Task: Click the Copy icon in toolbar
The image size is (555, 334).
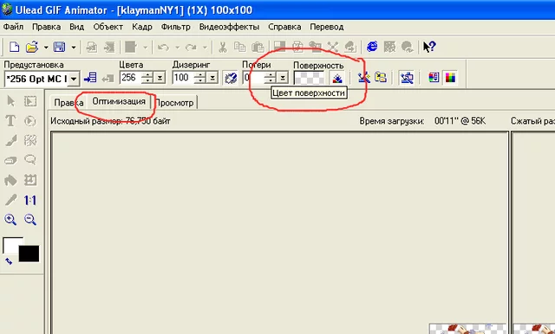Action: pyautogui.click(x=240, y=47)
